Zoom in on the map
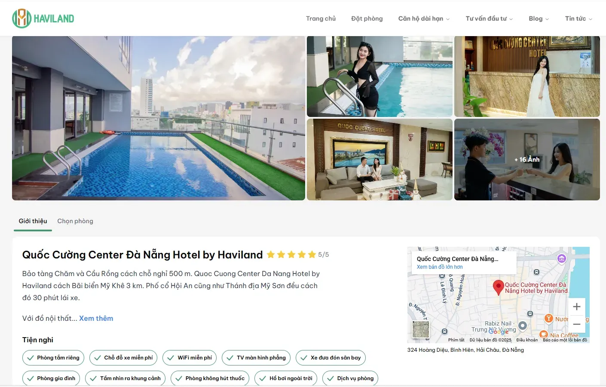Screen dimensions: 606x387 coord(577,307)
